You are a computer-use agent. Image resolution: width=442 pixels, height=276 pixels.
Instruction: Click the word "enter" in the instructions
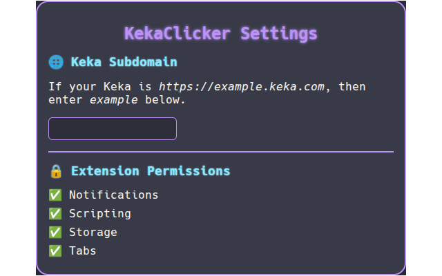coord(65,100)
